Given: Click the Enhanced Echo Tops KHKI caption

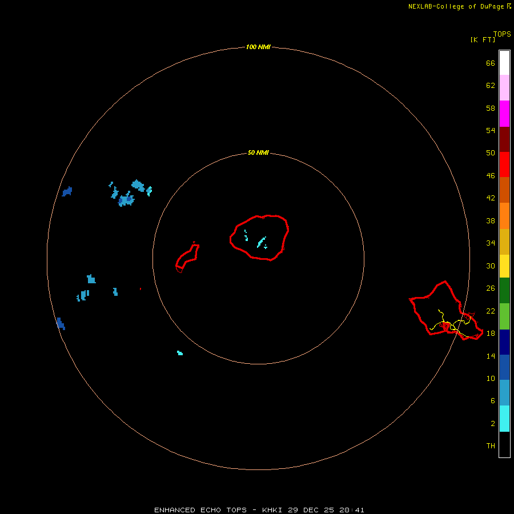Looking at the screenshot, I should coord(259,510).
